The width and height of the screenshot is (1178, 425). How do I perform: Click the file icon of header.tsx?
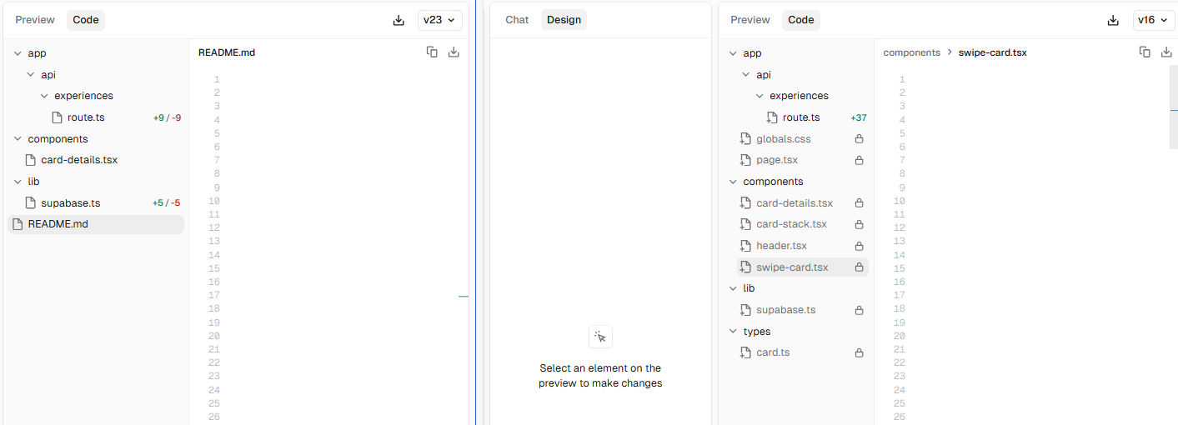click(746, 246)
